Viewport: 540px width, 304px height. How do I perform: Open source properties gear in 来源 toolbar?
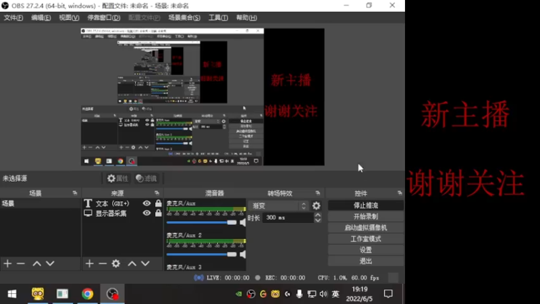[x=116, y=263]
